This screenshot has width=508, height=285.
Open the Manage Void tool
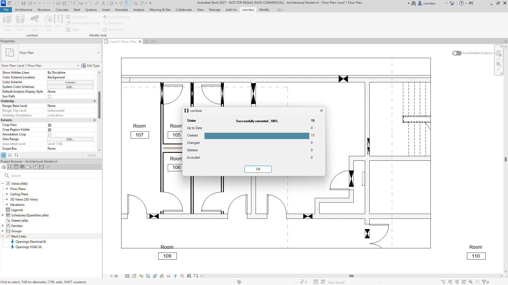click(20, 23)
